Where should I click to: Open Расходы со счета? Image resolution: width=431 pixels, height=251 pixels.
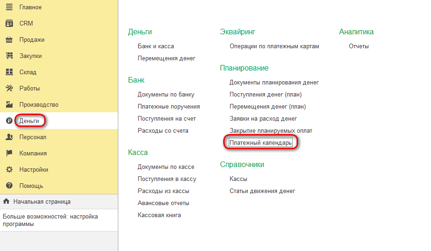click(x=163, y=131)
